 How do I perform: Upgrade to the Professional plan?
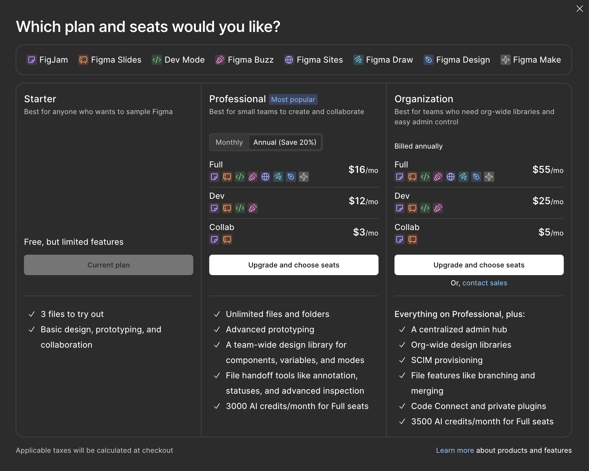coord(294,265)
